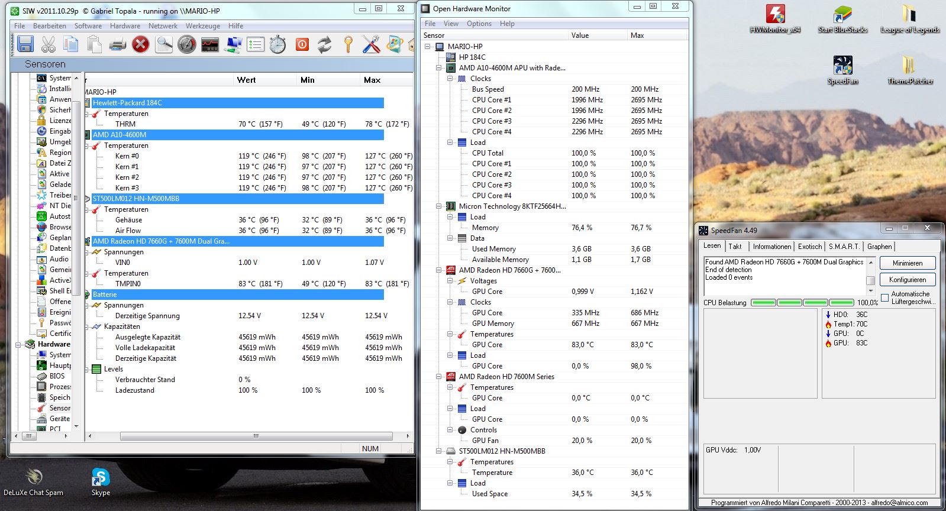Collapse the Hardware node in SIW tree
Screen dimensions: 946x511
[x=18, y=344]
